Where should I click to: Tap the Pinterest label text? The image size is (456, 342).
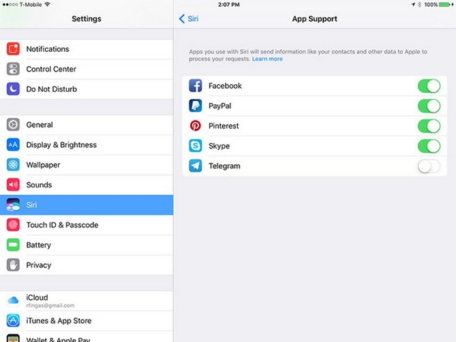pos(224,126)
